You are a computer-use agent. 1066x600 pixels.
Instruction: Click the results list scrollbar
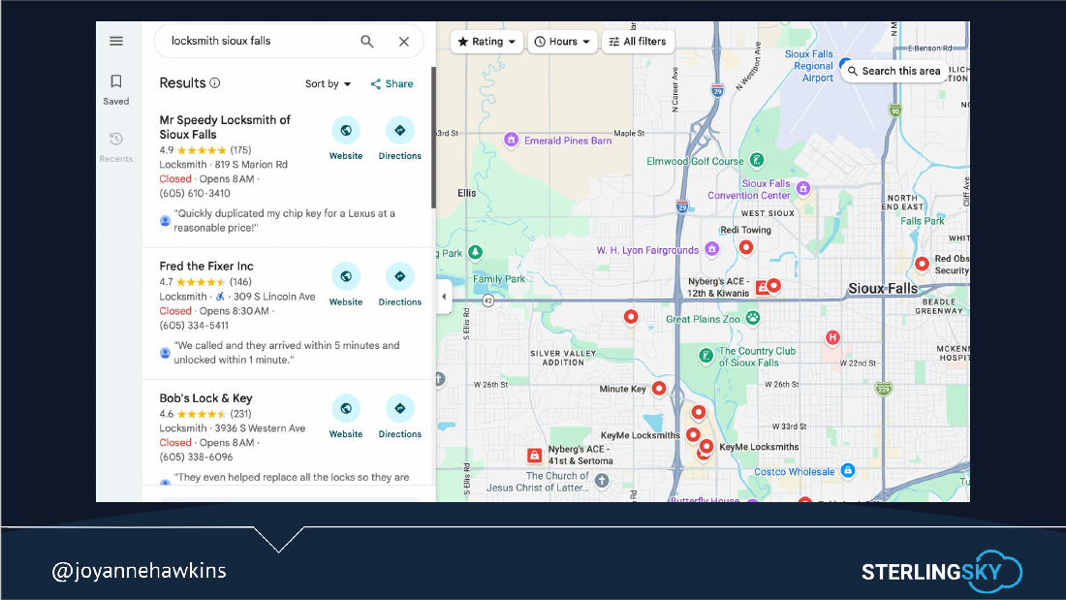pyautogui.click(x=433, y=138)
